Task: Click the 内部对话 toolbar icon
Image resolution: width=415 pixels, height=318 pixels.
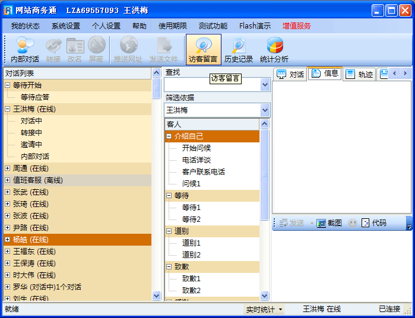Action: point(25,46)
